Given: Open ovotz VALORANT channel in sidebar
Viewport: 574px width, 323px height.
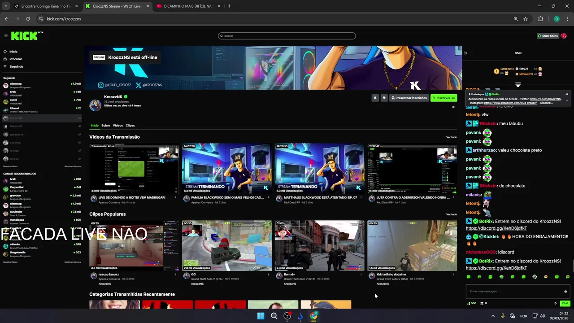Looking at the screenshot, I should tap(41, 101).
